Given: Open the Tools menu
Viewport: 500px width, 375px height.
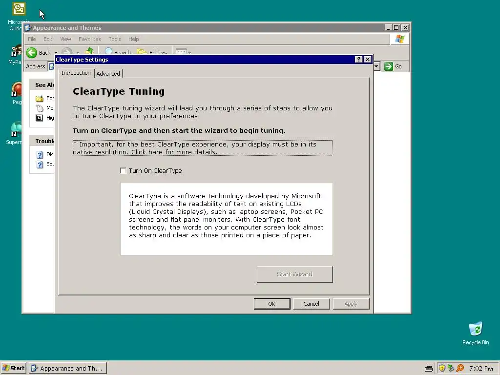Looking at the screenshot, I should 114,39.
